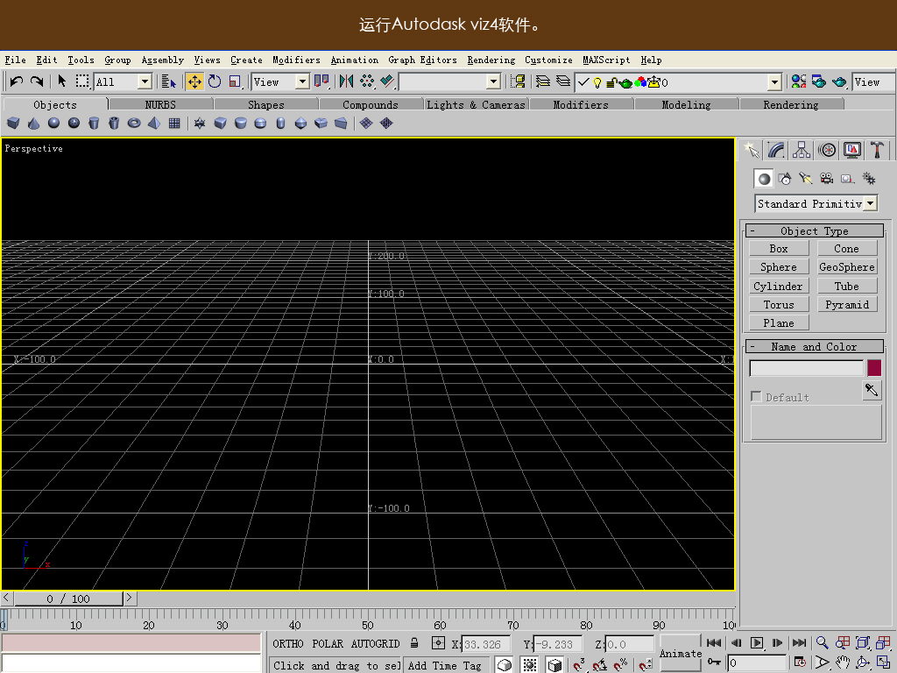Click the Cylinder object type button

[x=779, y=286]
